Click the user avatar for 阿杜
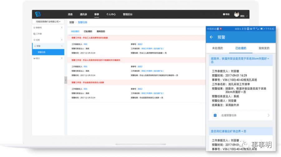 (237, 15)
